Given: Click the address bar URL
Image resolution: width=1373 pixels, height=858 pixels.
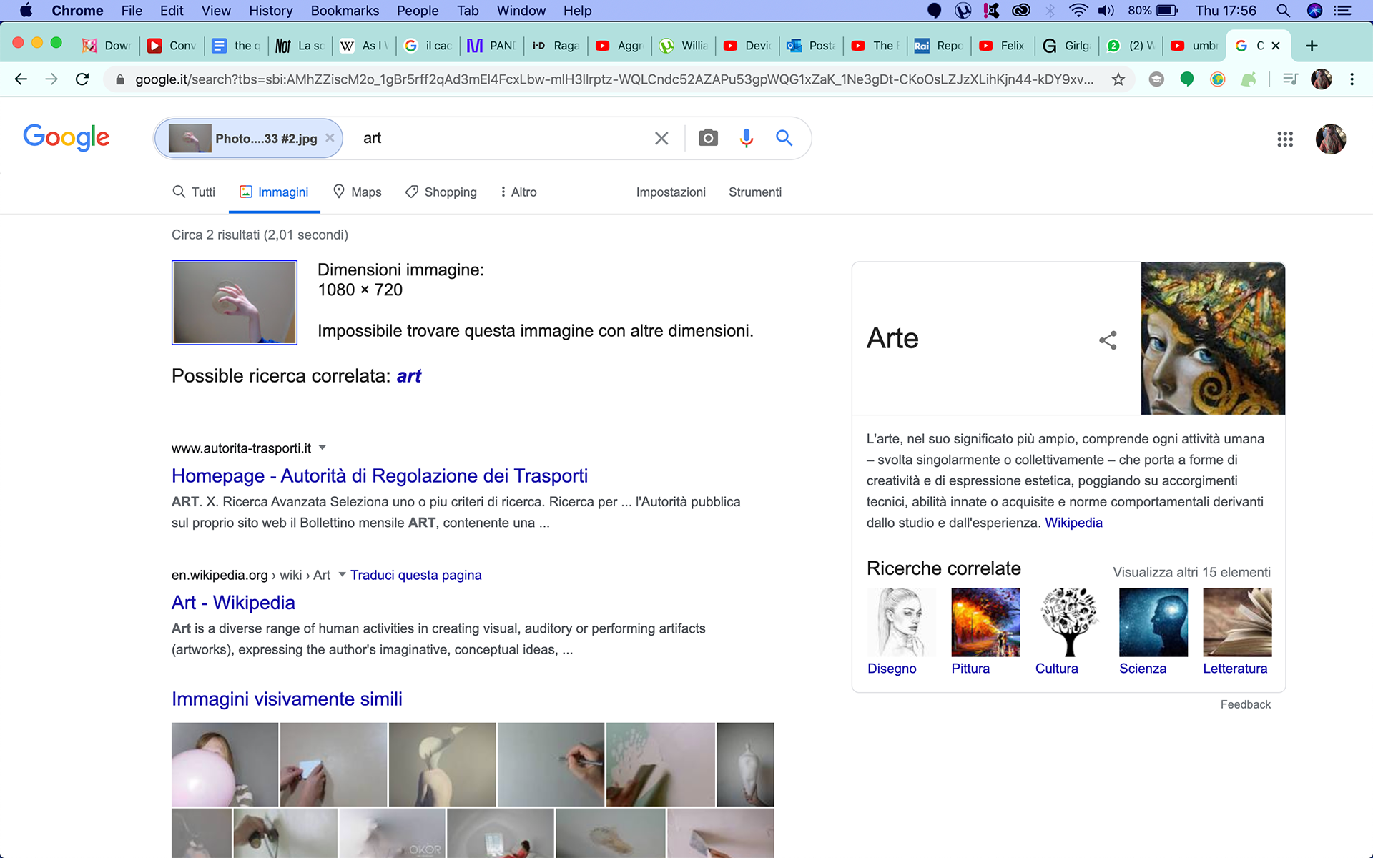Looking at the screenshot, I should [x=614, y=79].
